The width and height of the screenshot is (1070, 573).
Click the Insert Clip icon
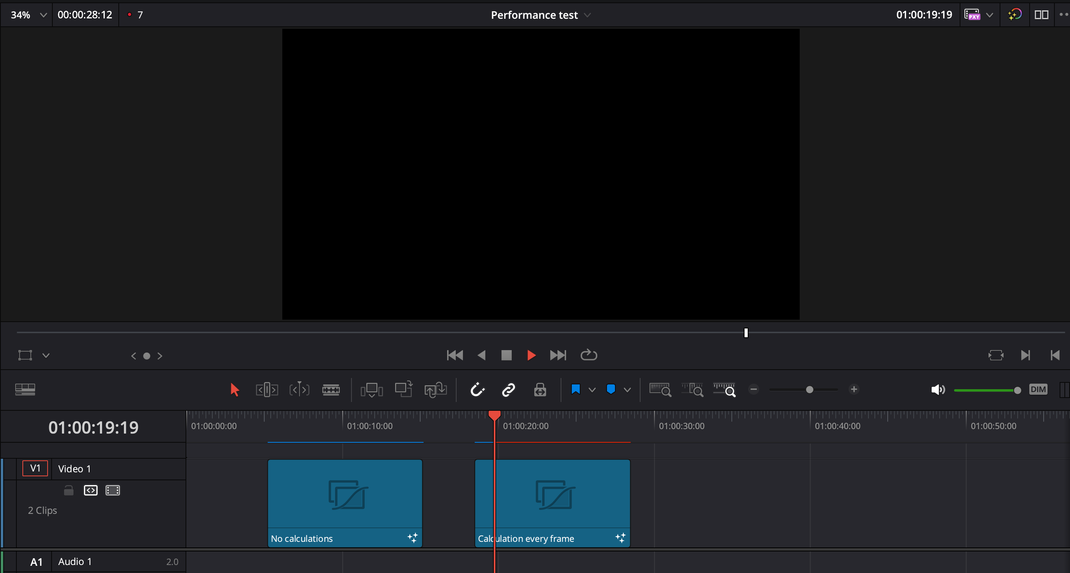(x=372, y=390)
